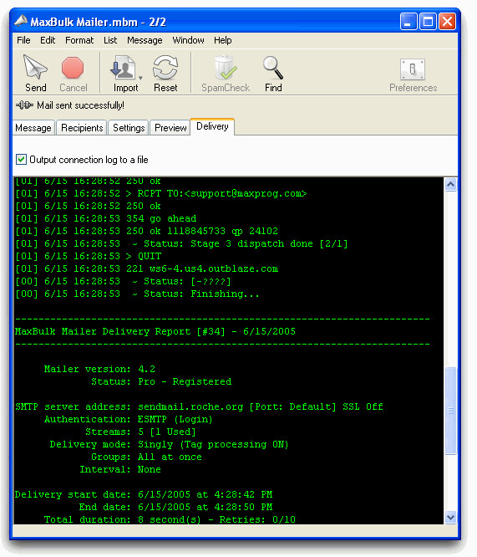Viewport: 477px width, 557px height.
Task: Click the log scrollbar thumb
Action: [x=450, y=411]
